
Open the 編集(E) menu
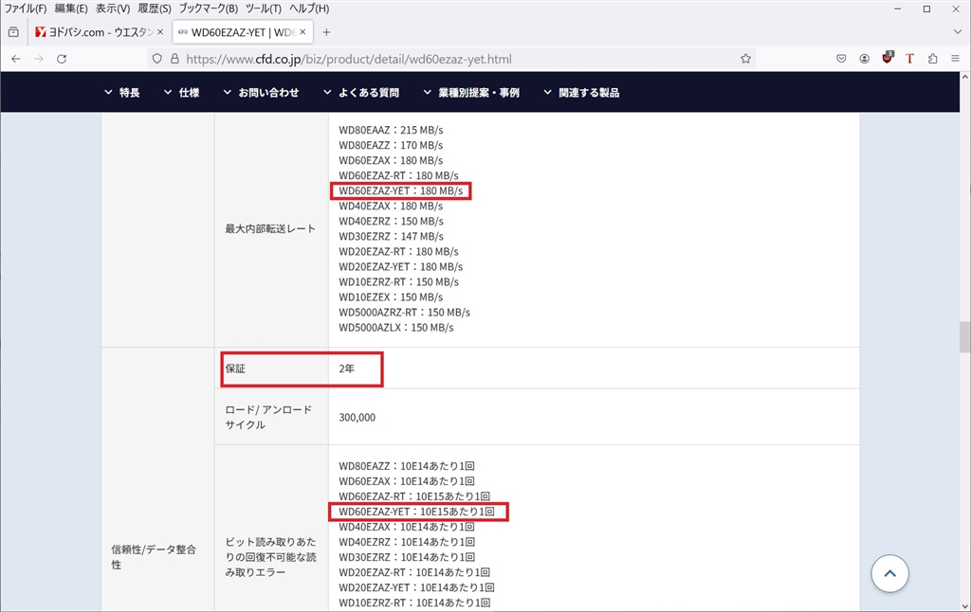click(70, 9)
